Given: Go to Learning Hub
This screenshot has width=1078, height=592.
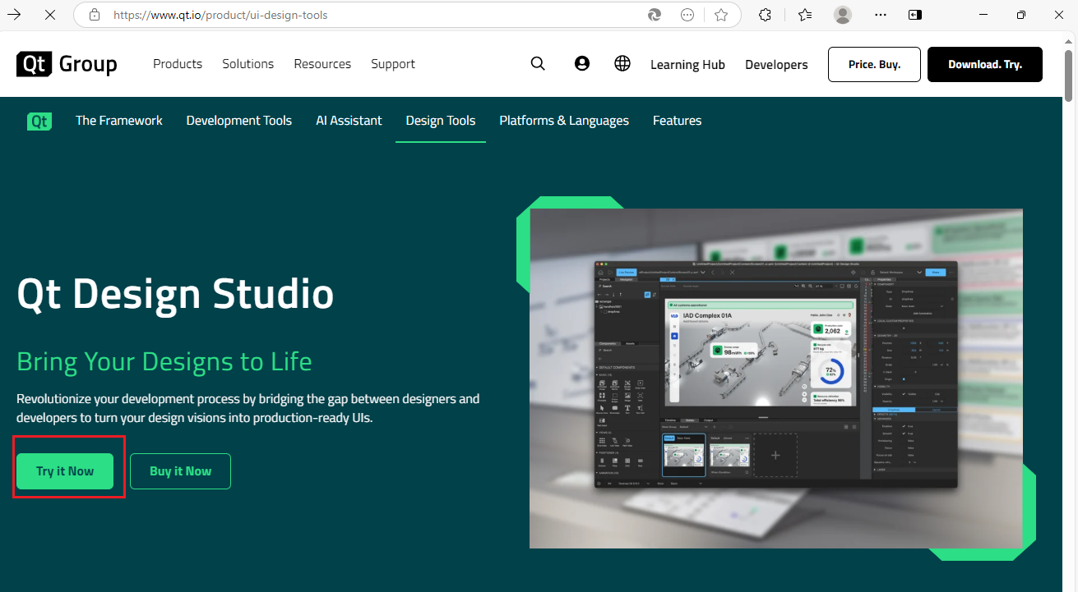Looking at the screenshot, I should (687, 65).
